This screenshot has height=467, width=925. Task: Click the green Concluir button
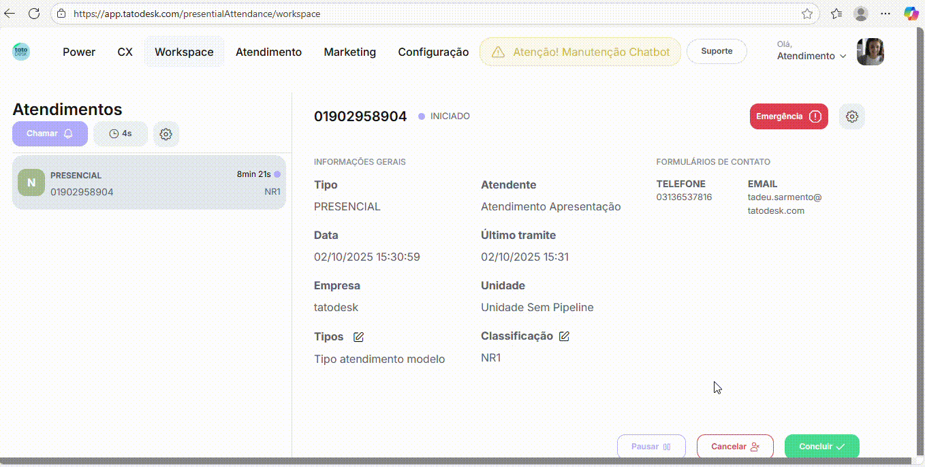pyautogui.click(x=821, y=447)
